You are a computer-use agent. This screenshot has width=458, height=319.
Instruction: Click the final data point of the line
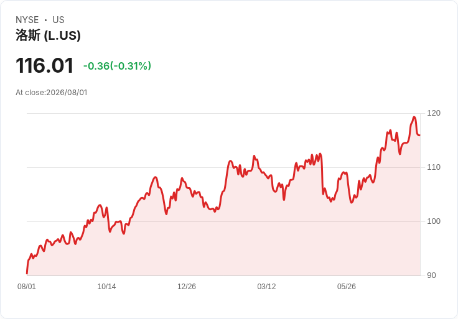pos(420,135)
